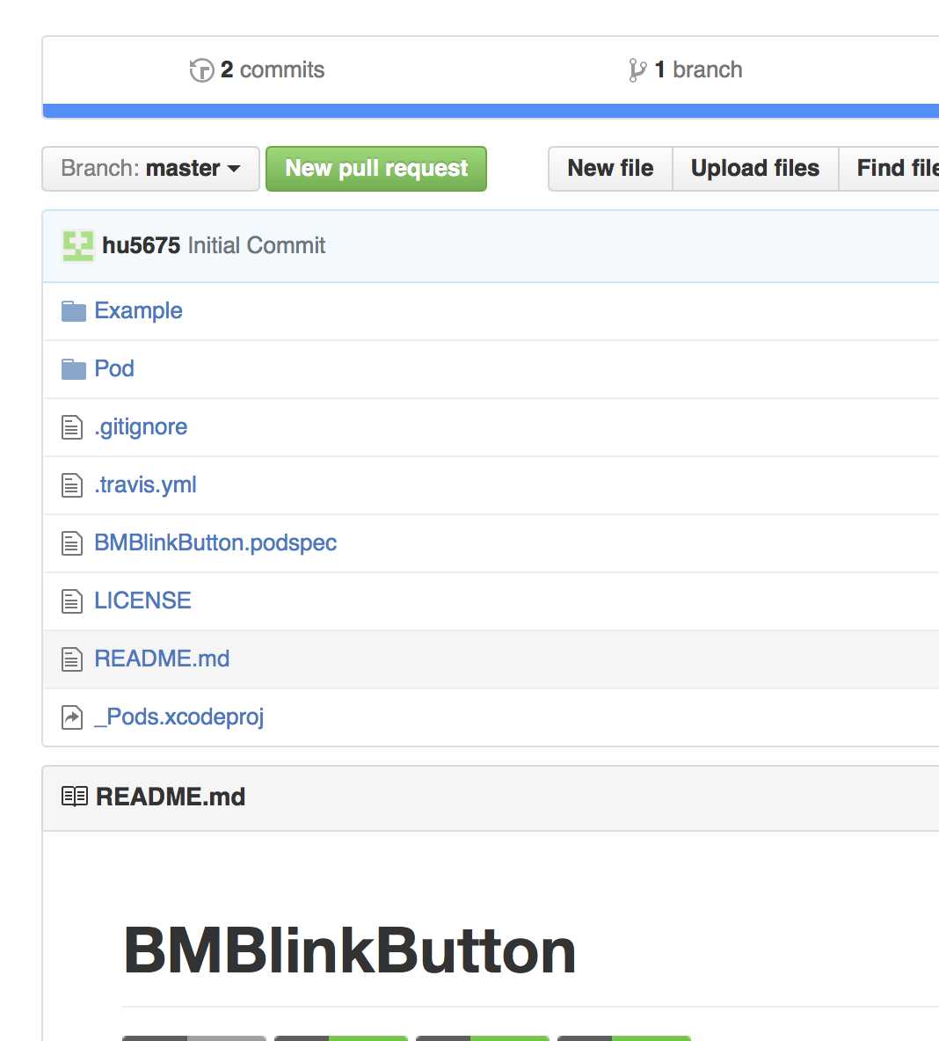The height and width of the screenshot is (1041, 939).
Task: View the 1 branch link
Action: pyautogui.click(x=685, y=69)
